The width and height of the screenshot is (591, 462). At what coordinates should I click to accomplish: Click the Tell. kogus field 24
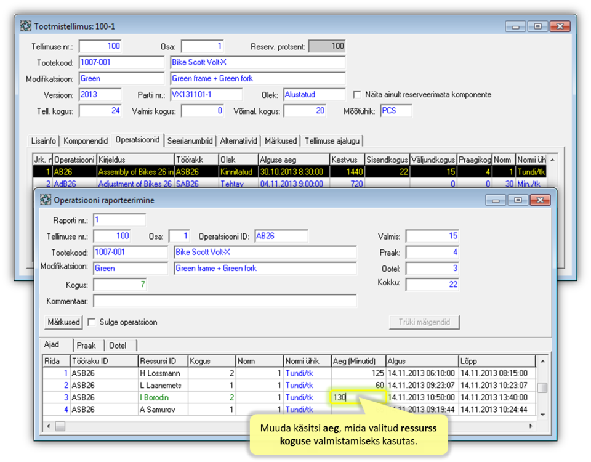tap(100, 110)
